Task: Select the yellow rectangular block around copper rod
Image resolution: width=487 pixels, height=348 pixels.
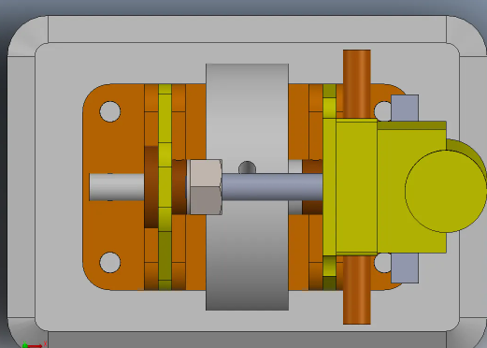Action: [356, 187]
